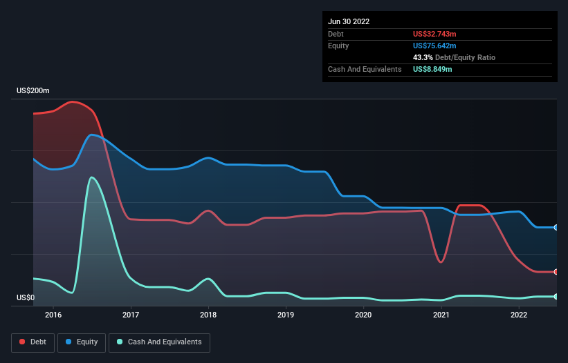Select the 2016 x-axis label
568x363 pixels.
pos(53,315)
